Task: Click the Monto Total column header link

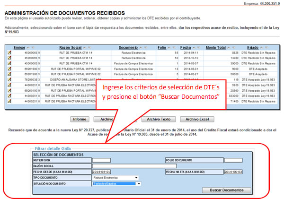Action: 216,48
